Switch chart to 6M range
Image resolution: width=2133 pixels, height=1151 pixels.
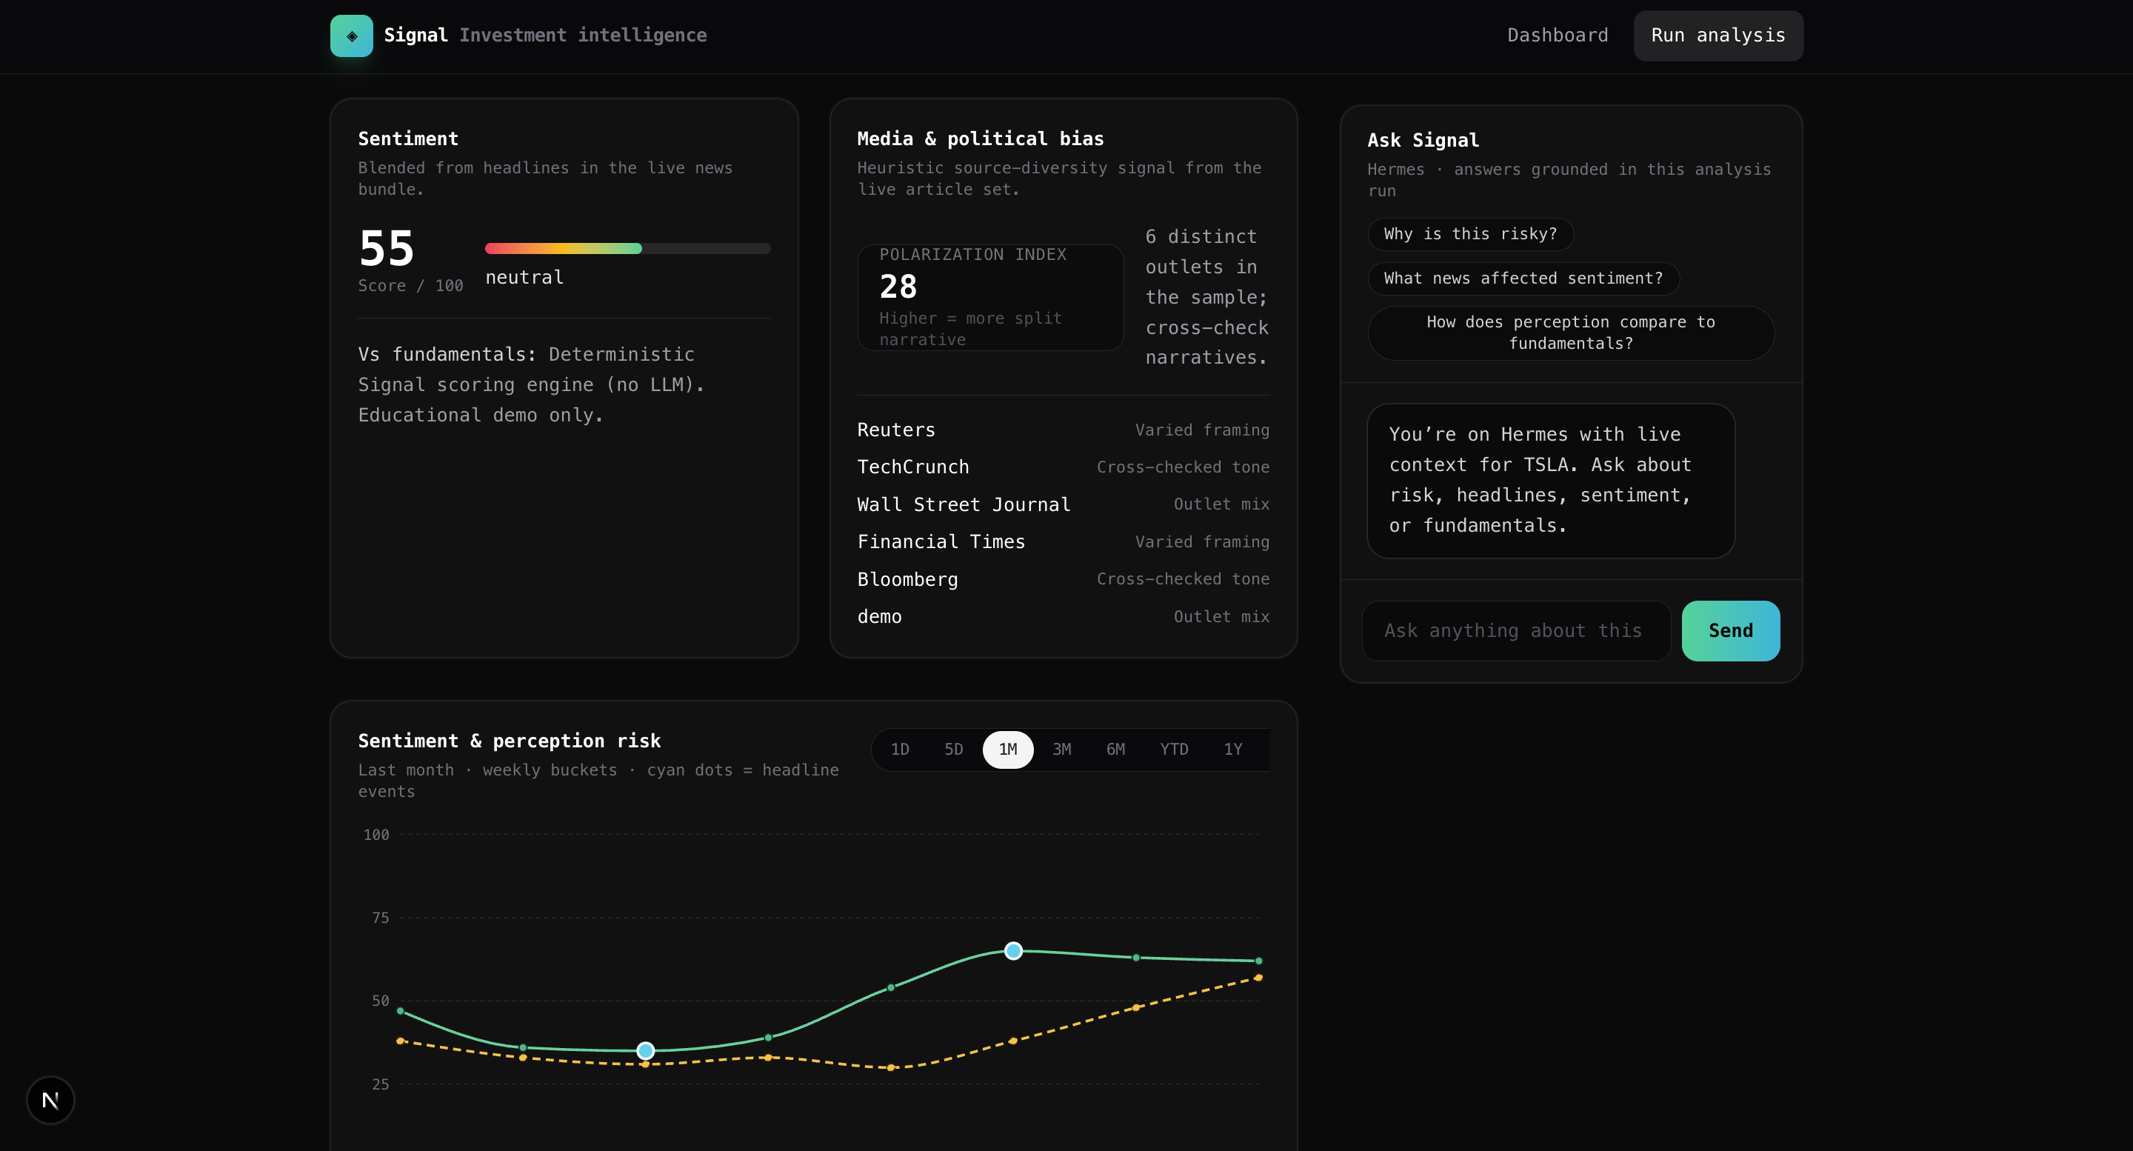coord(1115,750)
